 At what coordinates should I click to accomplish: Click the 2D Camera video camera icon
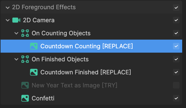point(16,20)
